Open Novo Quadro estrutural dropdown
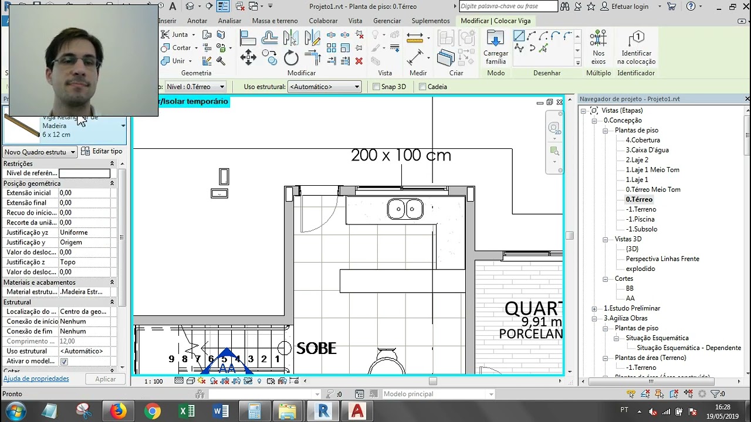Viewport: 751px width, 422px height. [x=40, y=152]
